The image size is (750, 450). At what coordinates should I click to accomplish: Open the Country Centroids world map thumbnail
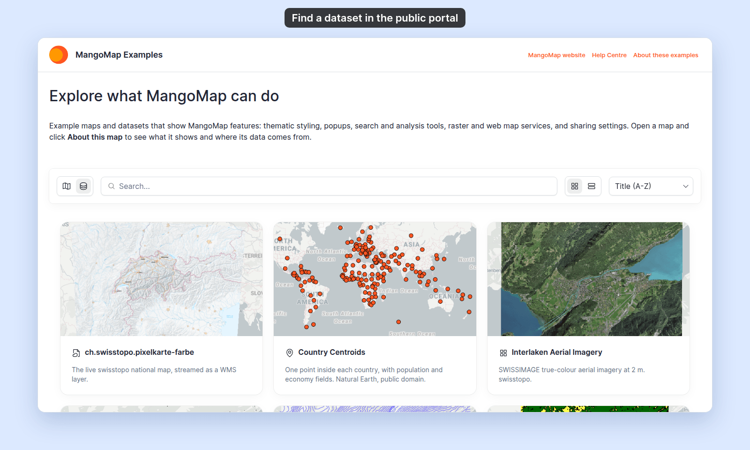point(375,279)
